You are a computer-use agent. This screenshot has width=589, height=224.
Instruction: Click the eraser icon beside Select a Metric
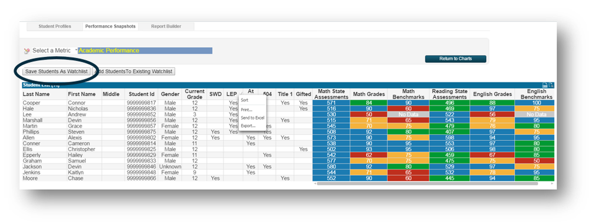tap(27, 51)
